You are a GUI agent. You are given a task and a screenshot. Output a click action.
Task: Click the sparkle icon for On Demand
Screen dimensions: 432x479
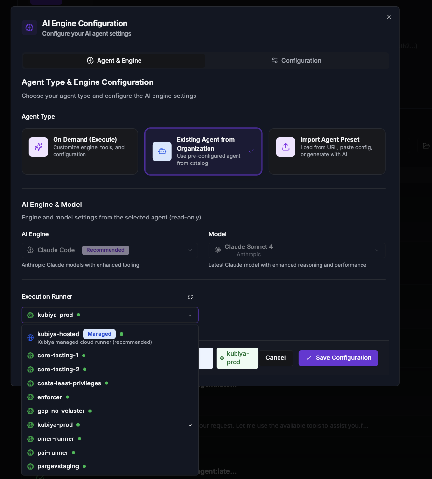(39, 147)
